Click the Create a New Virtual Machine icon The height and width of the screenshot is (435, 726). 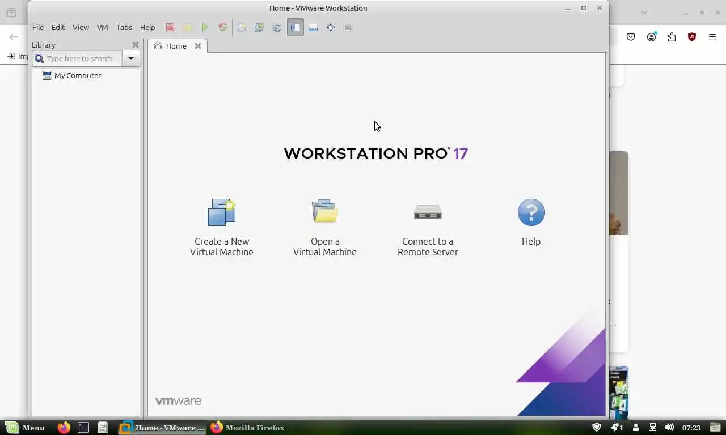tap(222, 212)
